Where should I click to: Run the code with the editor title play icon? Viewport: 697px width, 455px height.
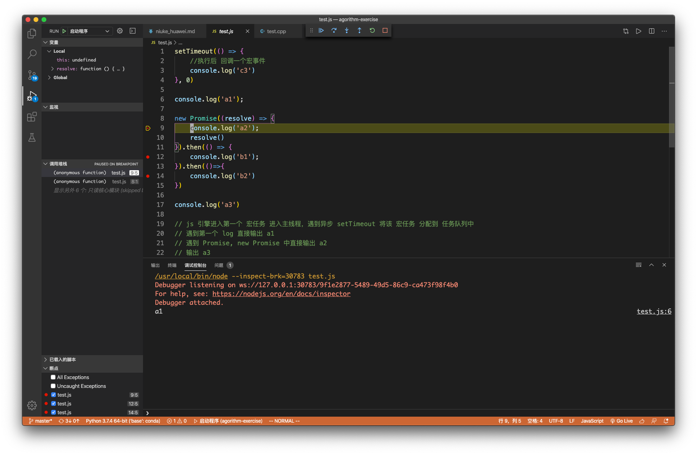pos(639,31)
